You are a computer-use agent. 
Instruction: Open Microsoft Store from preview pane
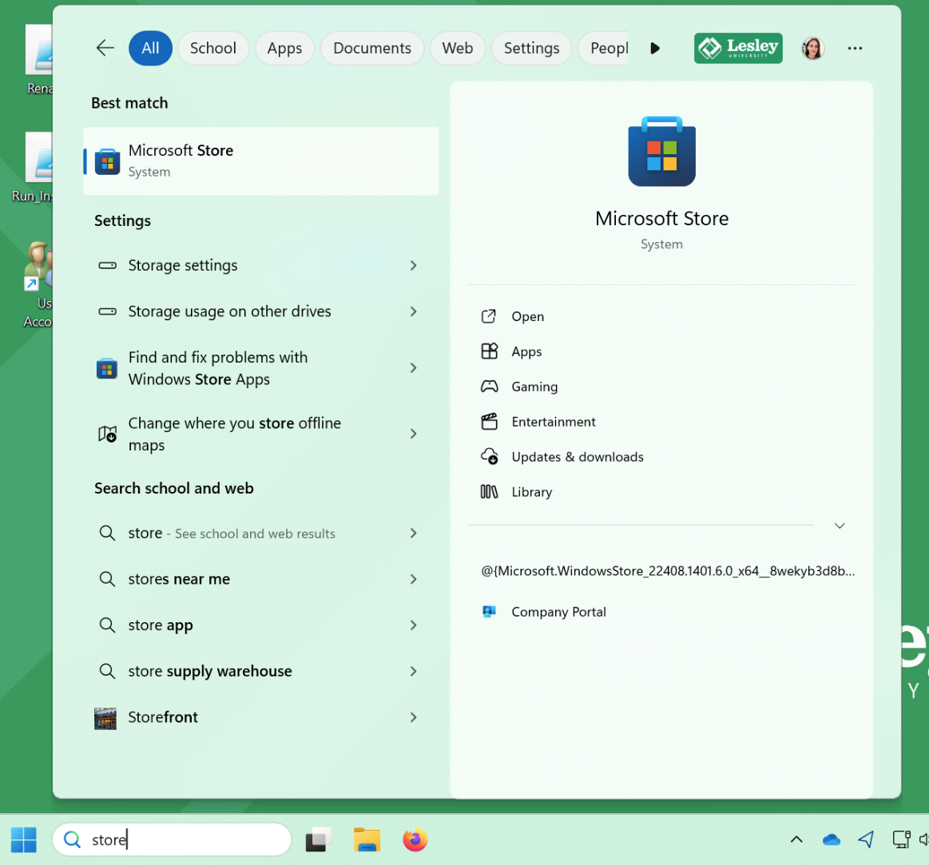[661, 316]
